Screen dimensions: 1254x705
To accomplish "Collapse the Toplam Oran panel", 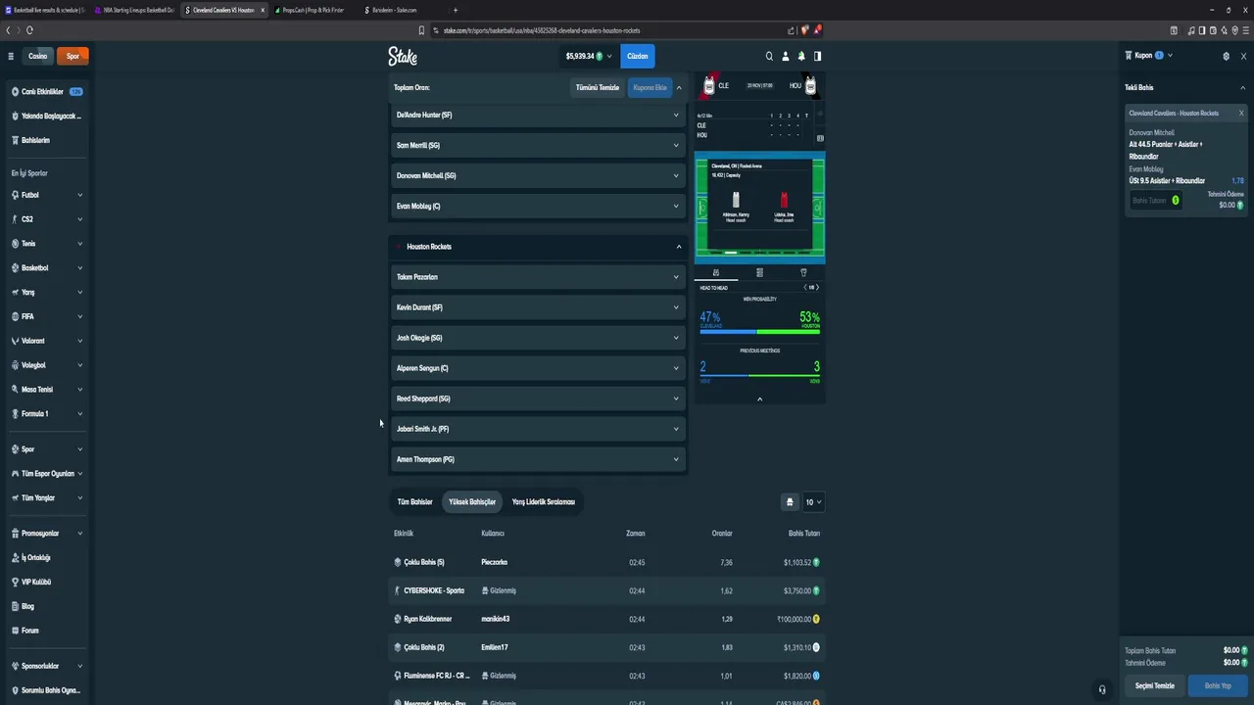I will click(x=679, y=87).
